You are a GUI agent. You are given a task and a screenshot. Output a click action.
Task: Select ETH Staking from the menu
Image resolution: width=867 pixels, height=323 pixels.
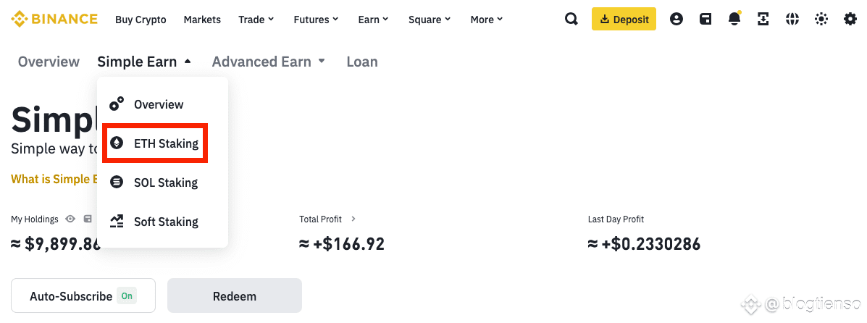(155, 143)
